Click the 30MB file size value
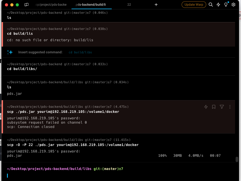241x181 pixels. 178,155
